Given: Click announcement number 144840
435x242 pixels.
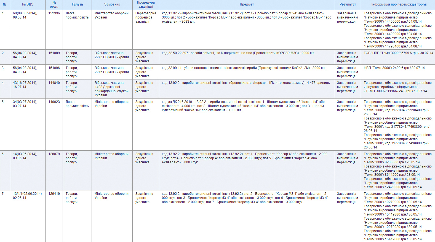Looking at the screenshot, I should 54,83.
